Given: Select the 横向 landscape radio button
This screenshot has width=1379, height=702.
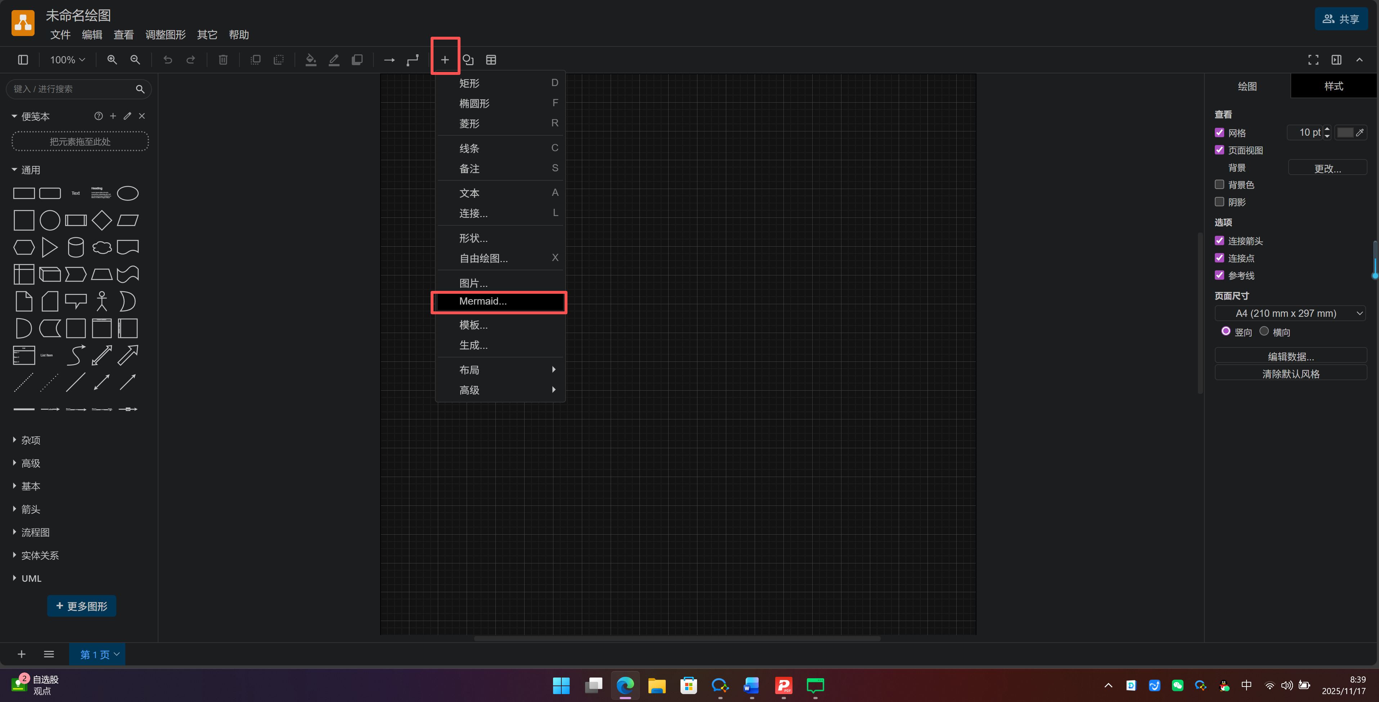Looking at the screenshot, I should click(1264, 331).
